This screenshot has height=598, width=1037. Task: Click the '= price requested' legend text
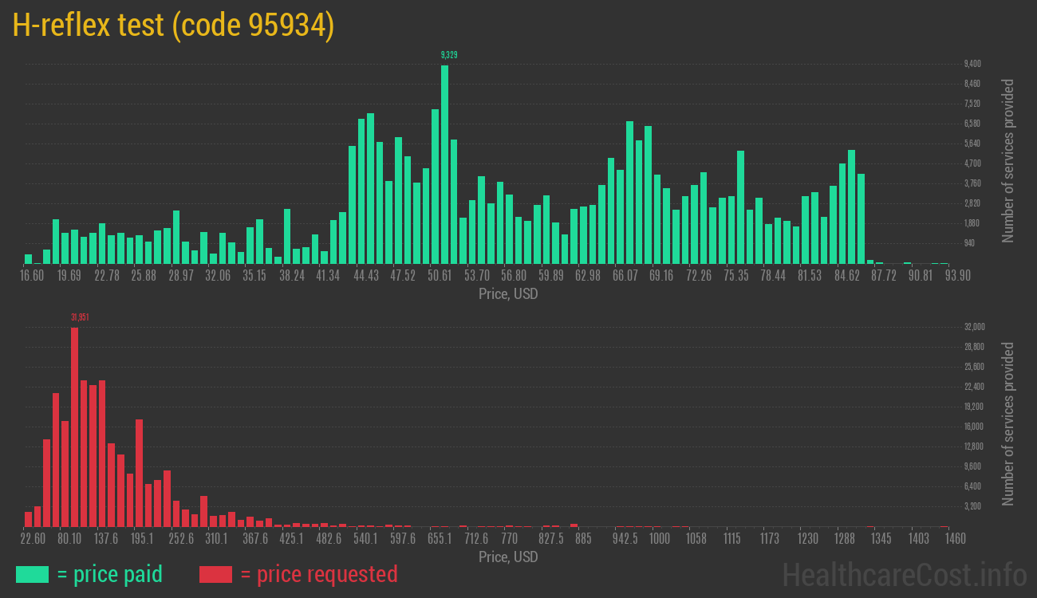coord(318,574)
